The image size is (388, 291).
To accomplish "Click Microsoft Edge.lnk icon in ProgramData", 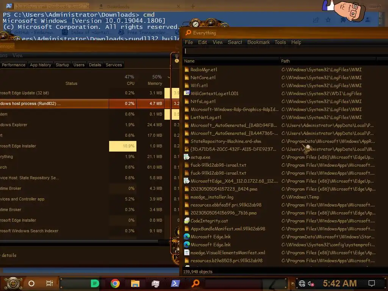I will pos(186,237).
